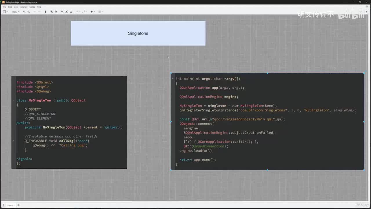Click the 'signals:' line in class code
The width and height of the screenshot is (371, 209).
25,159
